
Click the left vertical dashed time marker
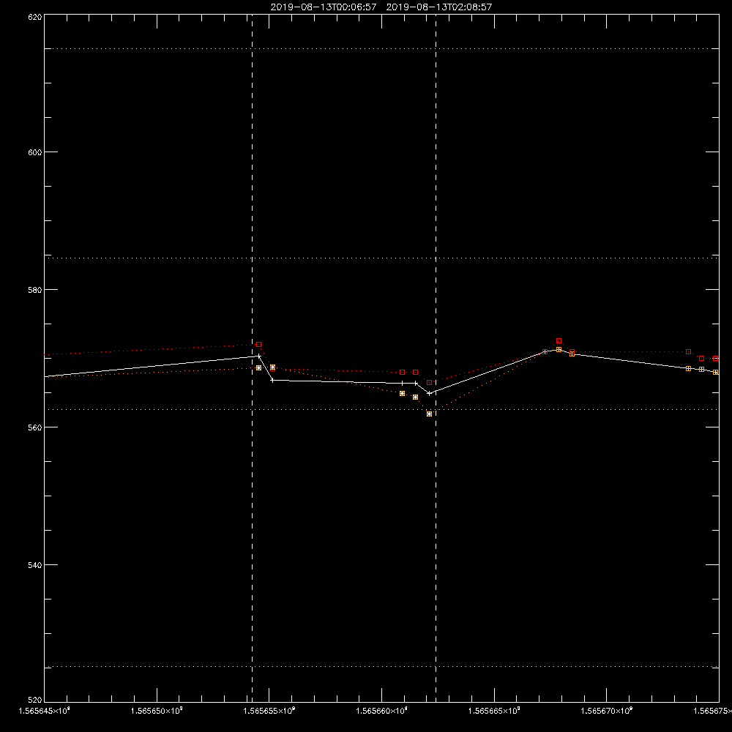[252, 358]
